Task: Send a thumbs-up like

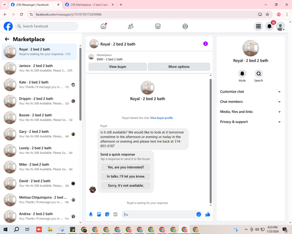Action: click(208, 215)
